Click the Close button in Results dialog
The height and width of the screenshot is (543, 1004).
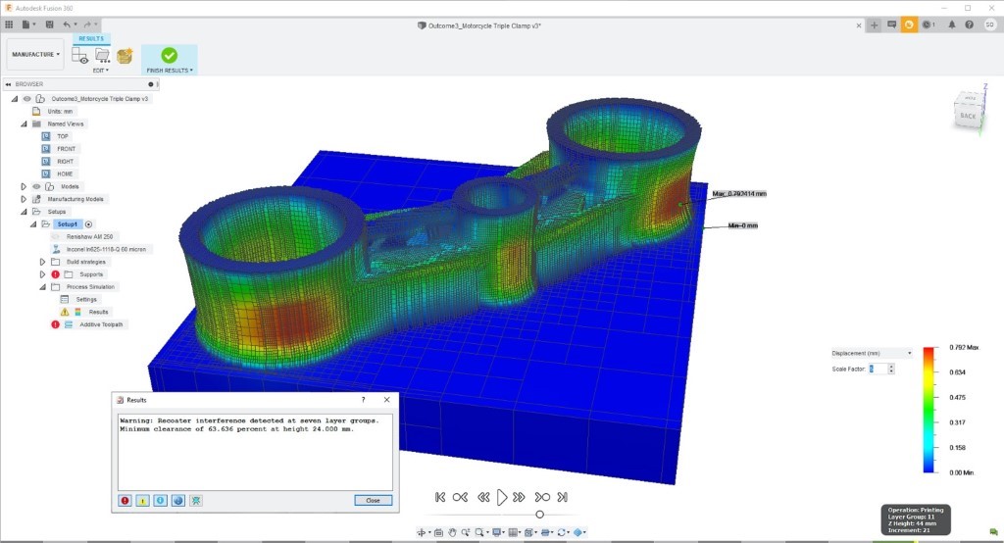(x=373, y=500)
